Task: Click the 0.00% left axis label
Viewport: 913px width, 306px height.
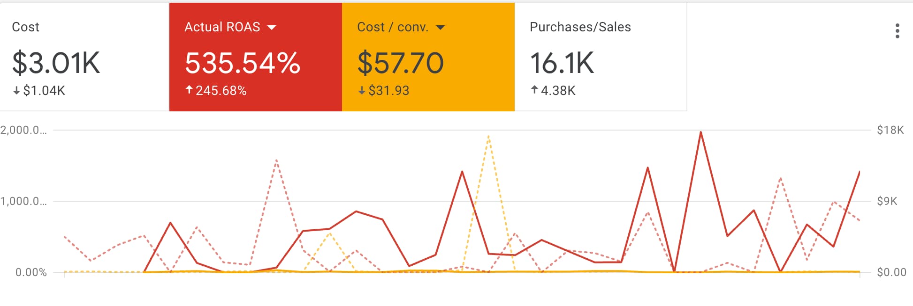Action: coord(31,272)
